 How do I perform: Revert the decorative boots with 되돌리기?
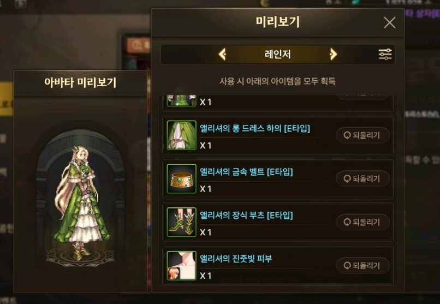click(362, 222)
